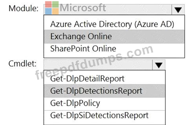Pick SharePoint Online from the Module list
189x125 pixels.
114,49
